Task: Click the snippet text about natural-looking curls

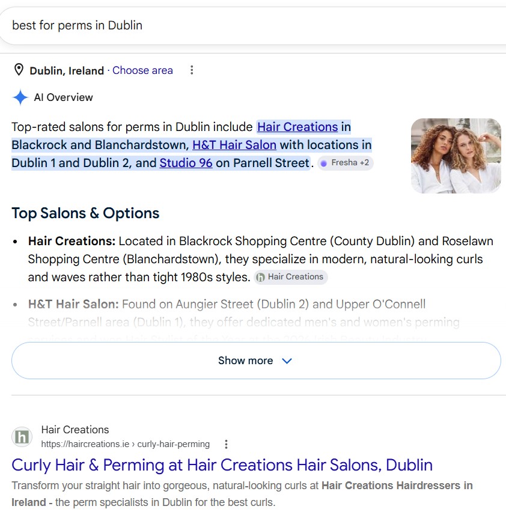Action: (242, 494)
